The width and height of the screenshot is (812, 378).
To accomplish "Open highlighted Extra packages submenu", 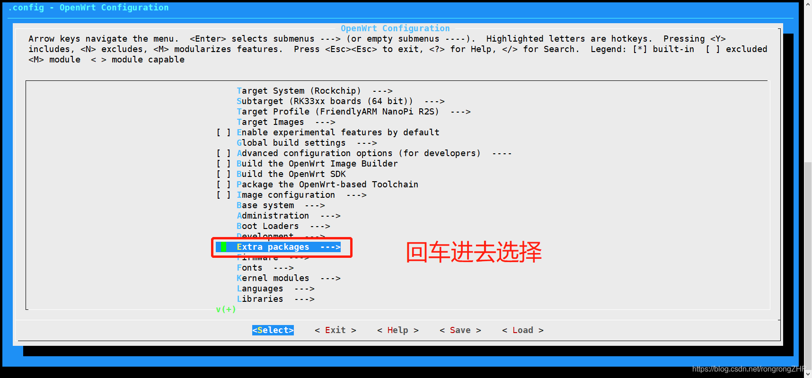I will tap(289, 247).
